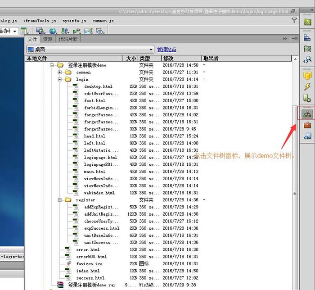The width and height of the screenshot is (315, 290).
Task: Click the vertical scrollbar thumb grip
Action: tap(295, 193)
